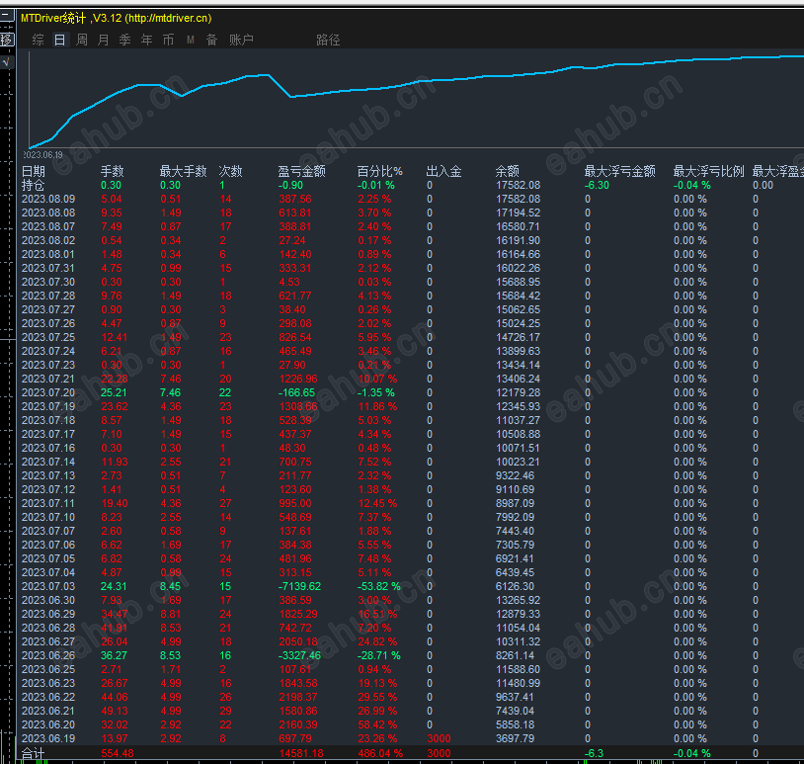
Task: Open the http://mtdriver.cn link in title
Action: pyautogui.click(x=168, y=18)
